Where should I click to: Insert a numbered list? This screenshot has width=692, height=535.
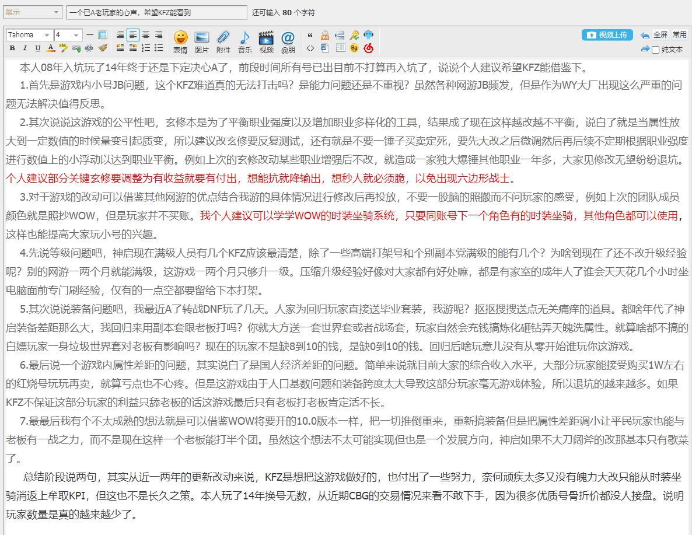tap(146, 48)
